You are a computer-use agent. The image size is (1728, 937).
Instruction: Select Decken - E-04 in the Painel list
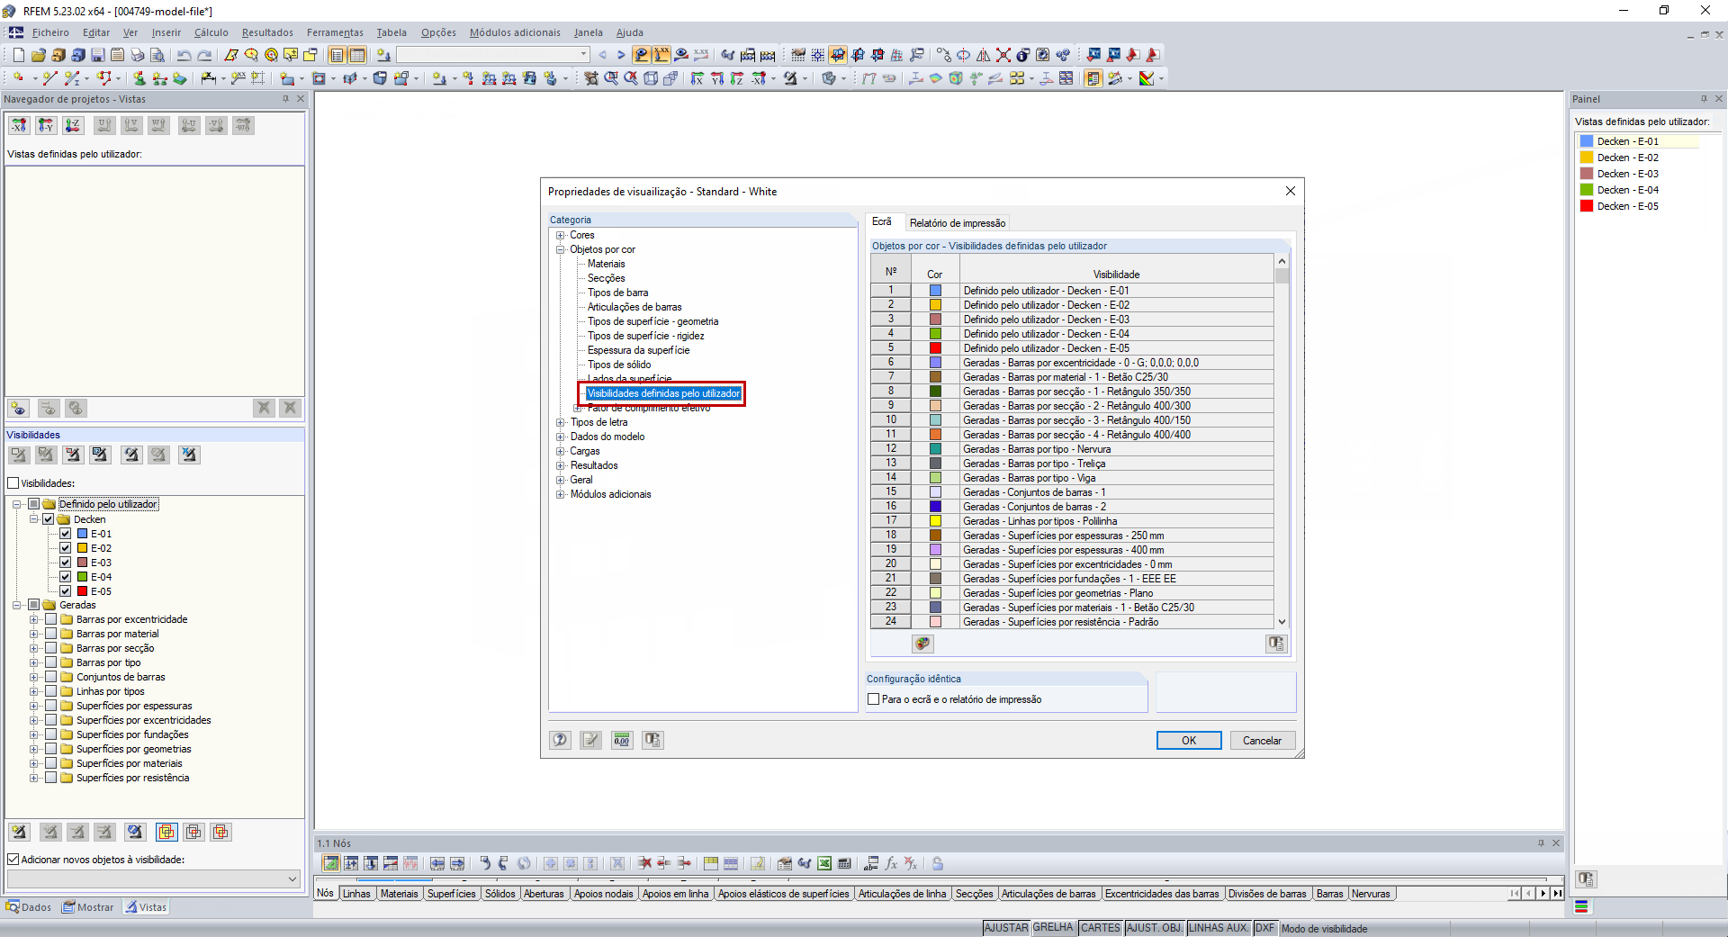click(x=1627, y=190)
